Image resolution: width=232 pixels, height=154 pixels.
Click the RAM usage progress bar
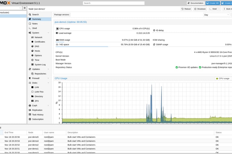(x=102, y=42)
